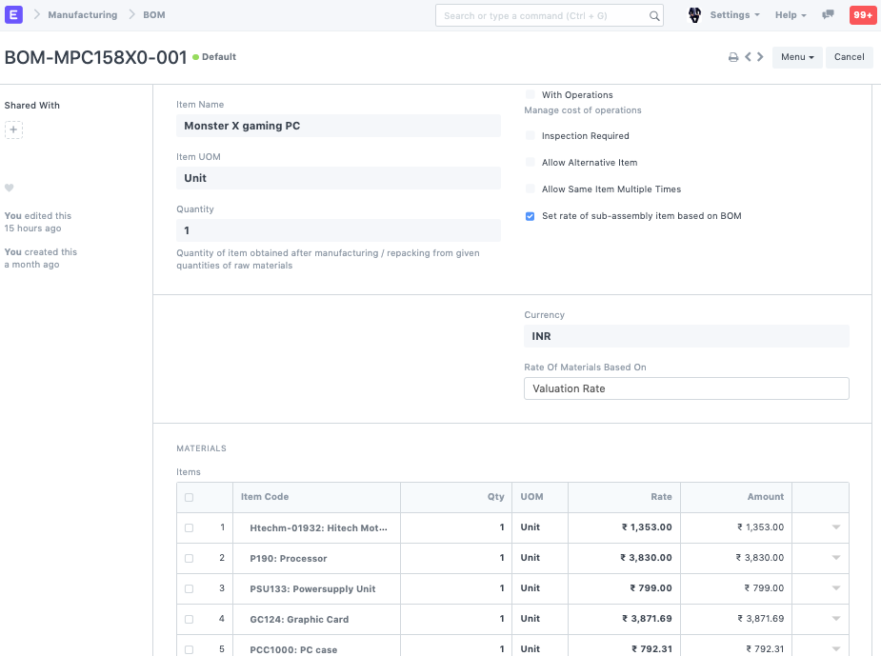Open the 99+ notifications badge
This screenshot has width=881, height=656.
[862, 15]
